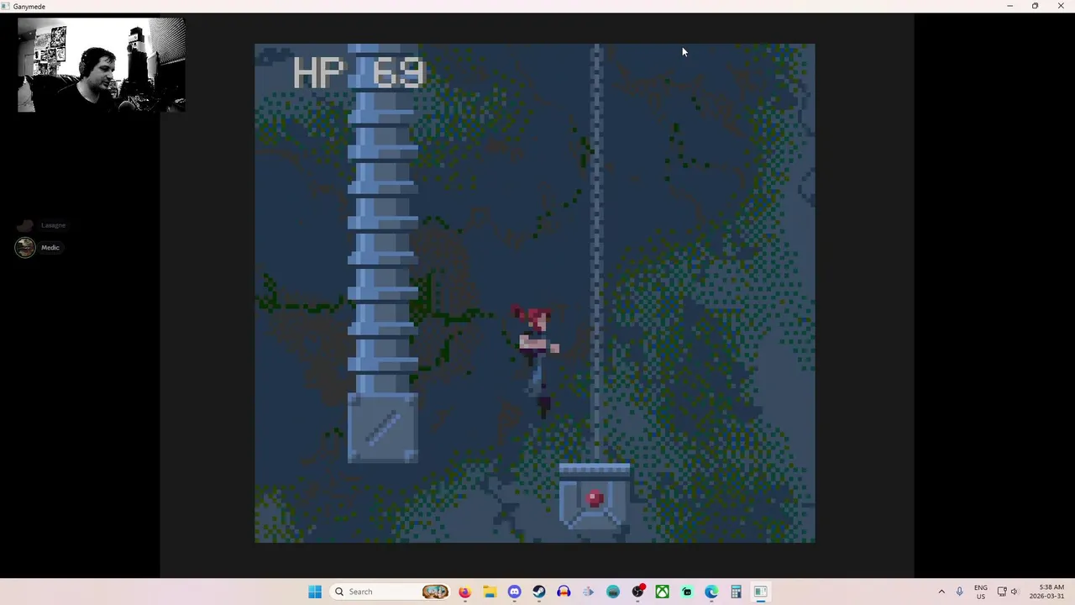Viewport: 1075px width, 605px height.
Task: Open the Windows Start menu
Action: tap(315, 592)
